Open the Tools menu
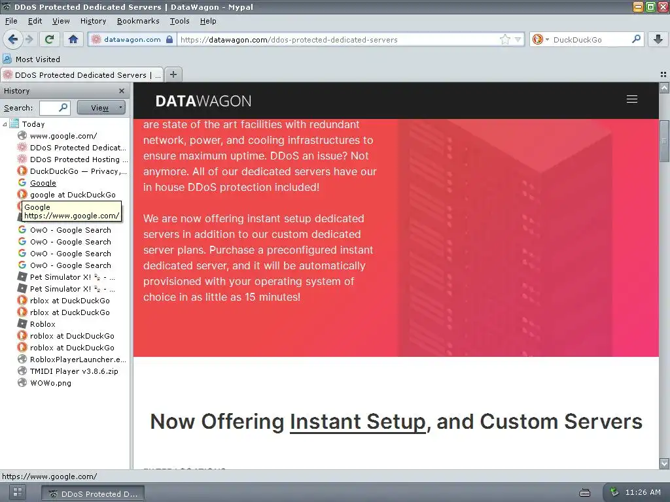Image resolution: width=670 pixels, height=502 pixels. [x=179, y=21]
